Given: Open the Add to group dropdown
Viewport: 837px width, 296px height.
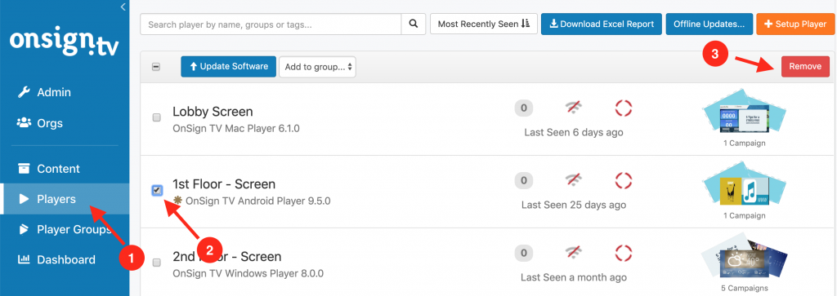Looking at the screenshot, I should [318, 67].
